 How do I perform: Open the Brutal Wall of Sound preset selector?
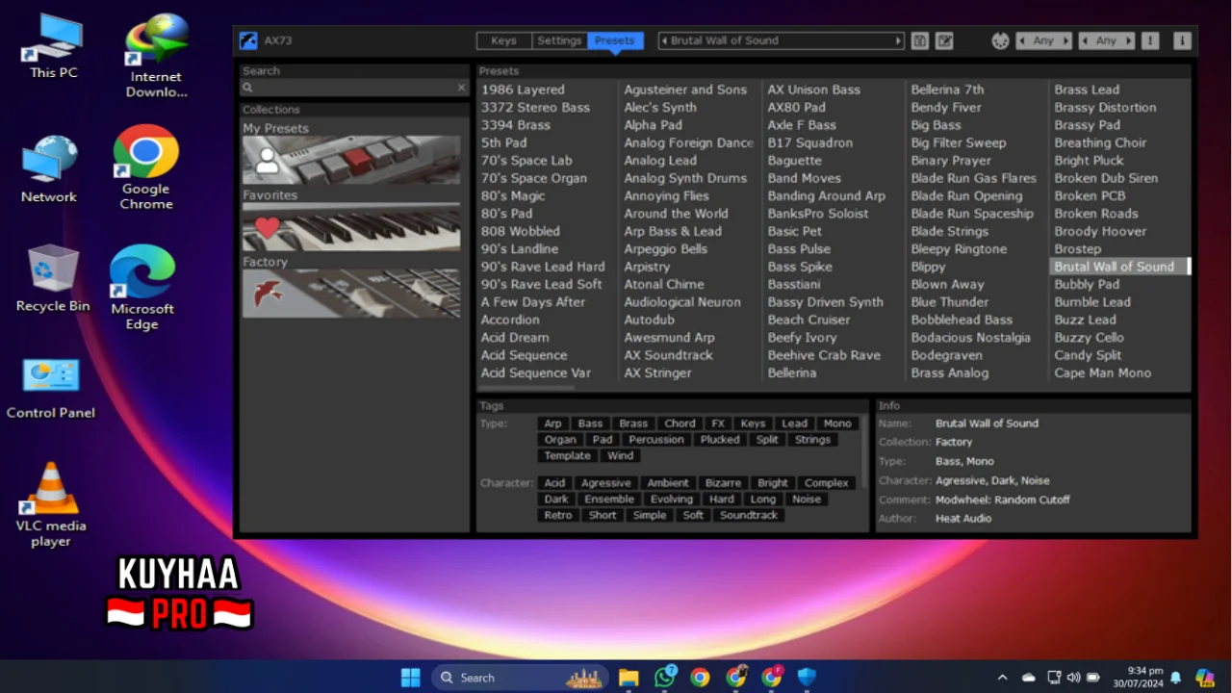(x=782, y=40)
